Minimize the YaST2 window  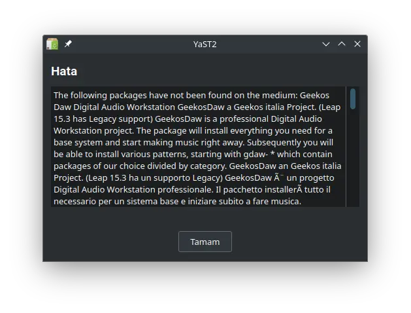click(326, 44)
